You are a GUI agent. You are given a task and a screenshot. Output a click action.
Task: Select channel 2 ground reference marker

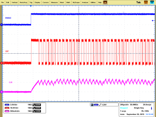pyautogui.click(x=2, y=63)
